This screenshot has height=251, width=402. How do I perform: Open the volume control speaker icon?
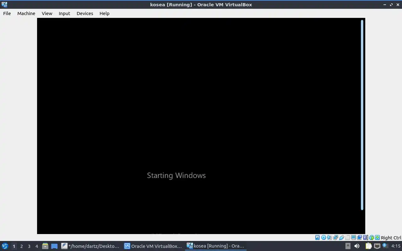[x=357, y=246]
